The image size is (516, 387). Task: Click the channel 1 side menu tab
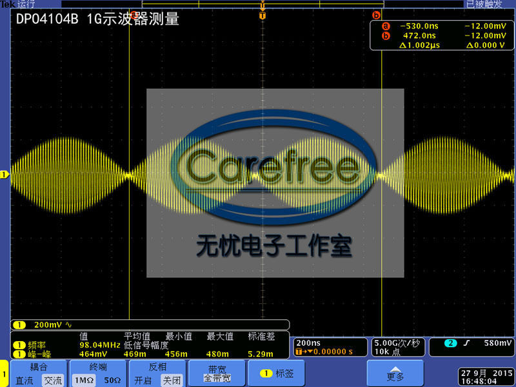[x=5, y=373]
